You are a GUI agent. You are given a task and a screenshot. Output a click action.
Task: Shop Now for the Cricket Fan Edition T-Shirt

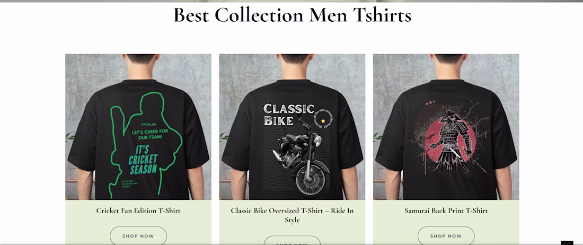138,235
